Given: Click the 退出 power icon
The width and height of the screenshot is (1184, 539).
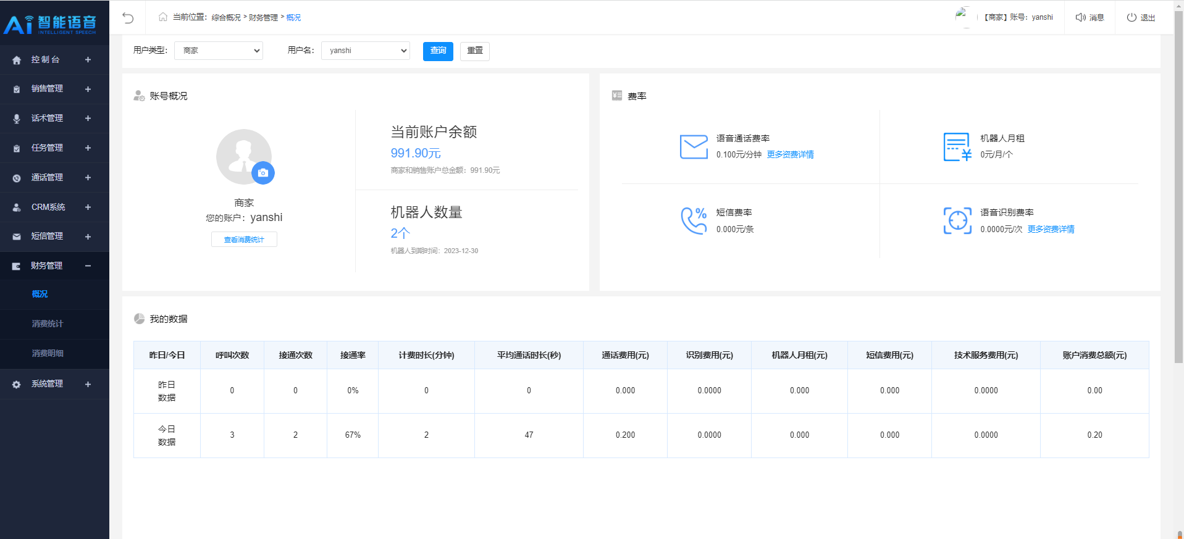Looking at the screenshot, I should [x=1132, y=17].
